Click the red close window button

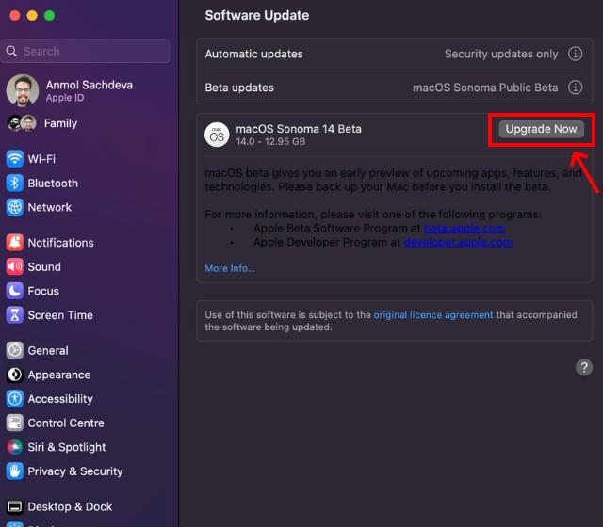coord(15,16)
